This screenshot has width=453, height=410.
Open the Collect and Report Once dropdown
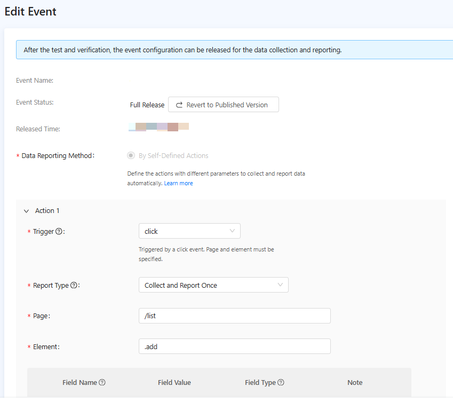tap(213, 285)
